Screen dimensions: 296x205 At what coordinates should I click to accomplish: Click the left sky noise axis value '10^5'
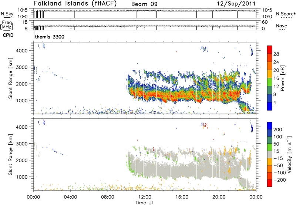(x=23, y=10)
